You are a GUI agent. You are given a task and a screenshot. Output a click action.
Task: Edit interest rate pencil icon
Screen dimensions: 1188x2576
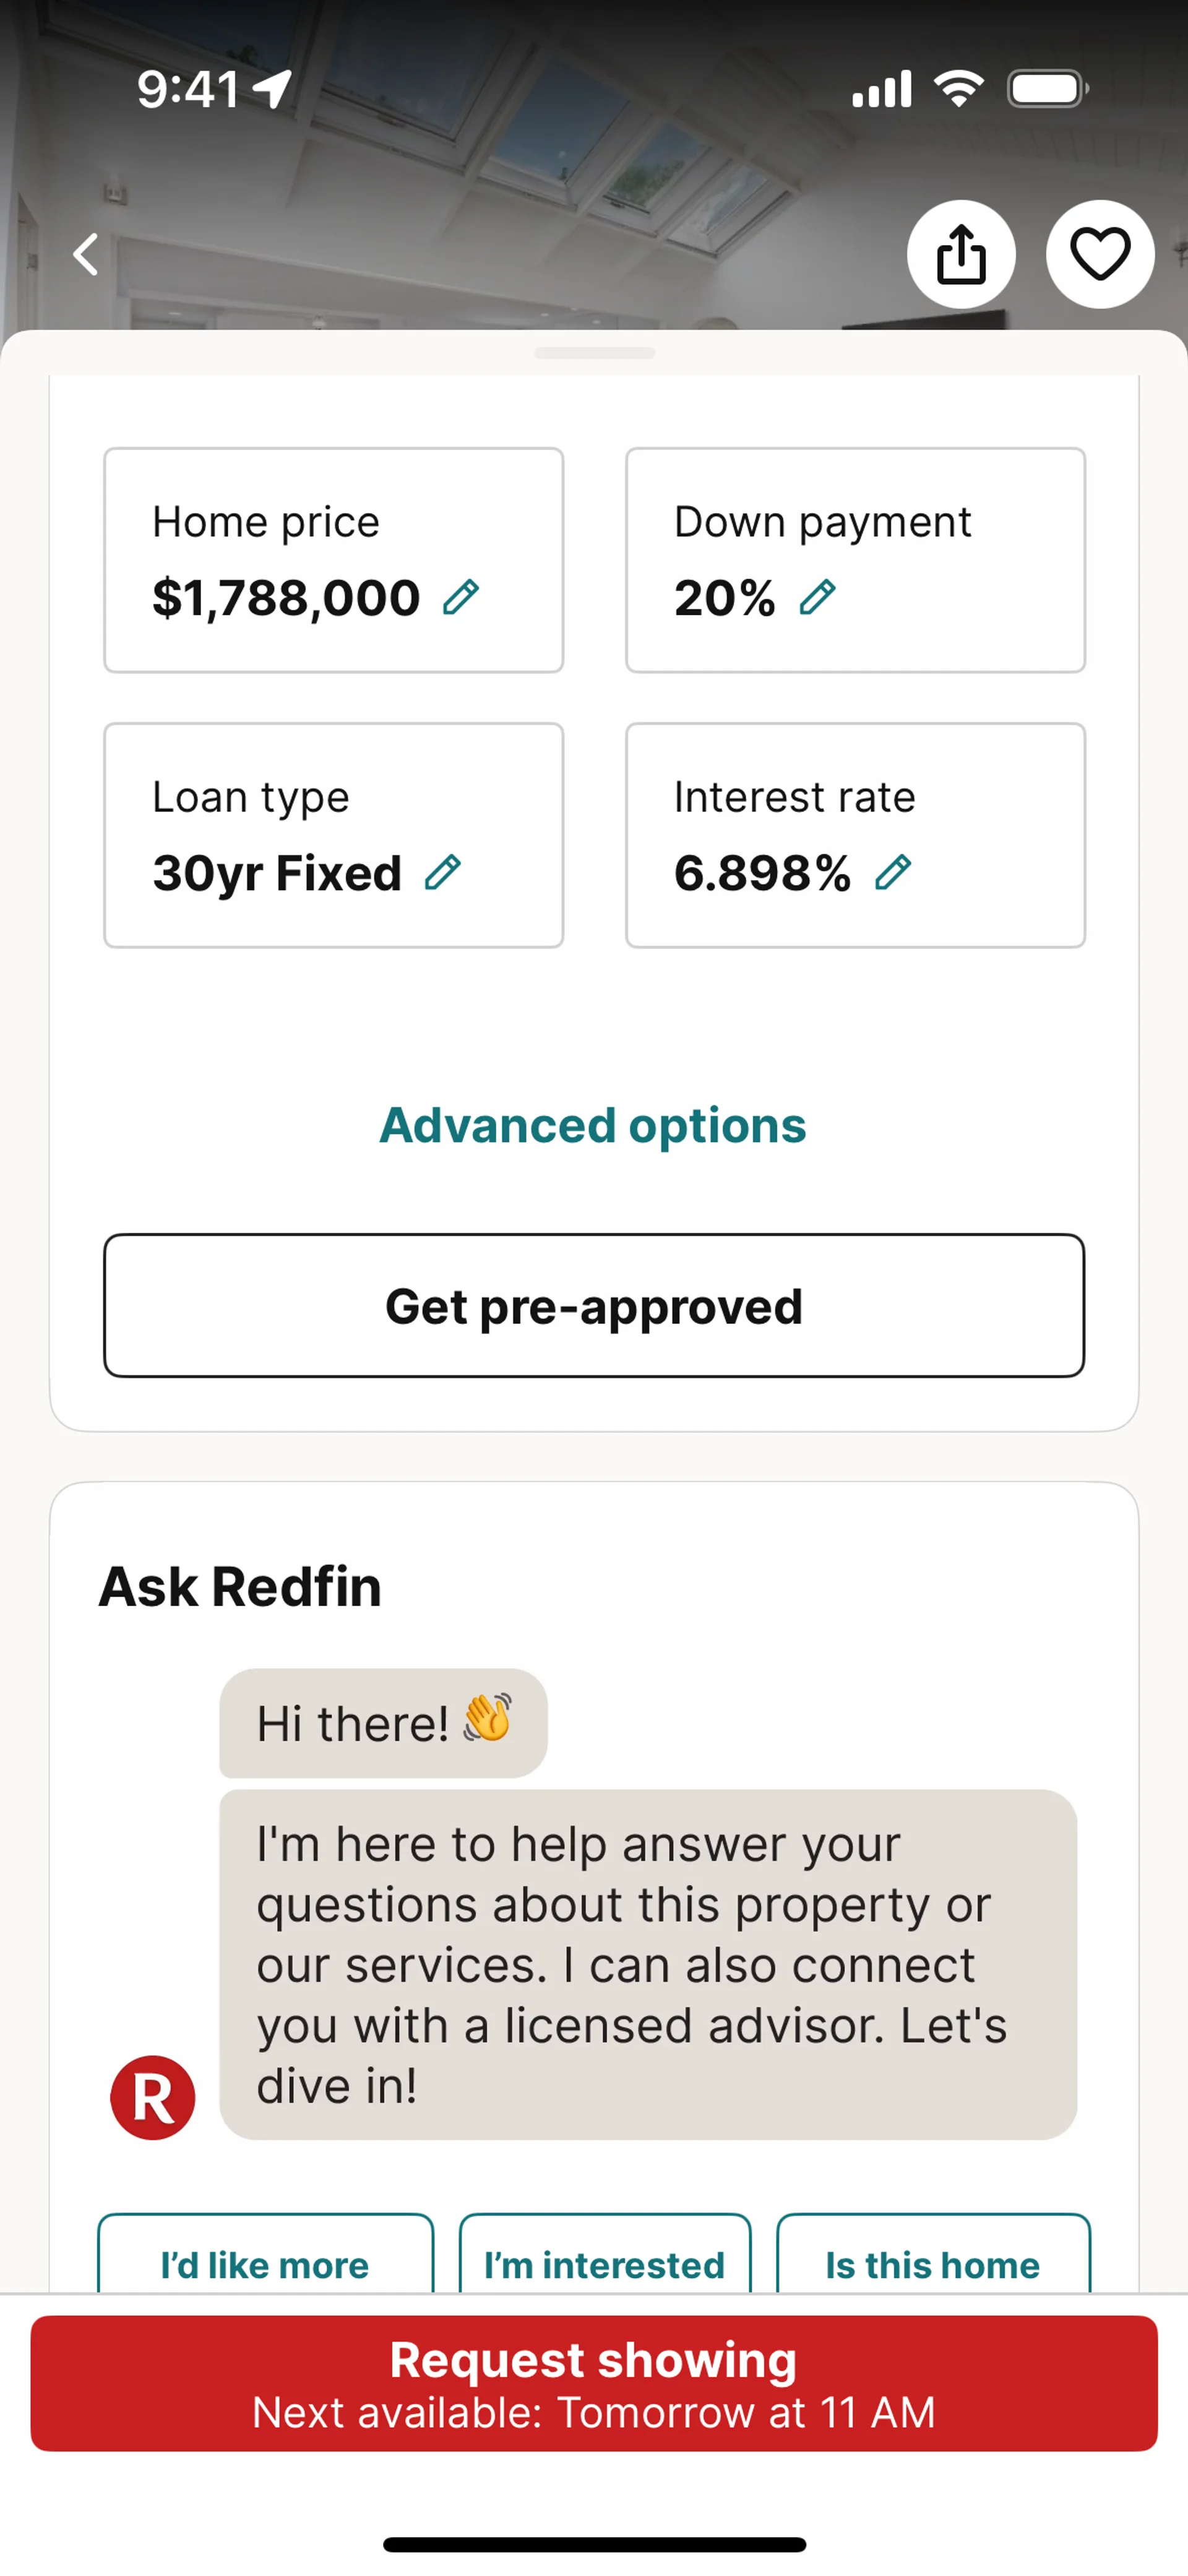tap(893, 872)
